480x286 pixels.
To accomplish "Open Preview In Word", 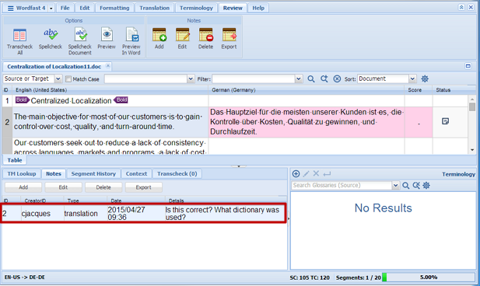I will click(131, 41).
